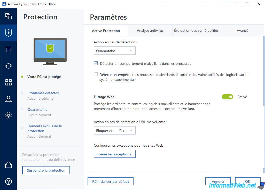Image resolution: width=265 pixels, height=190 pixels.
Task: Open the Évaluation des vulnérabilités tab
Action: click(196, 30)
